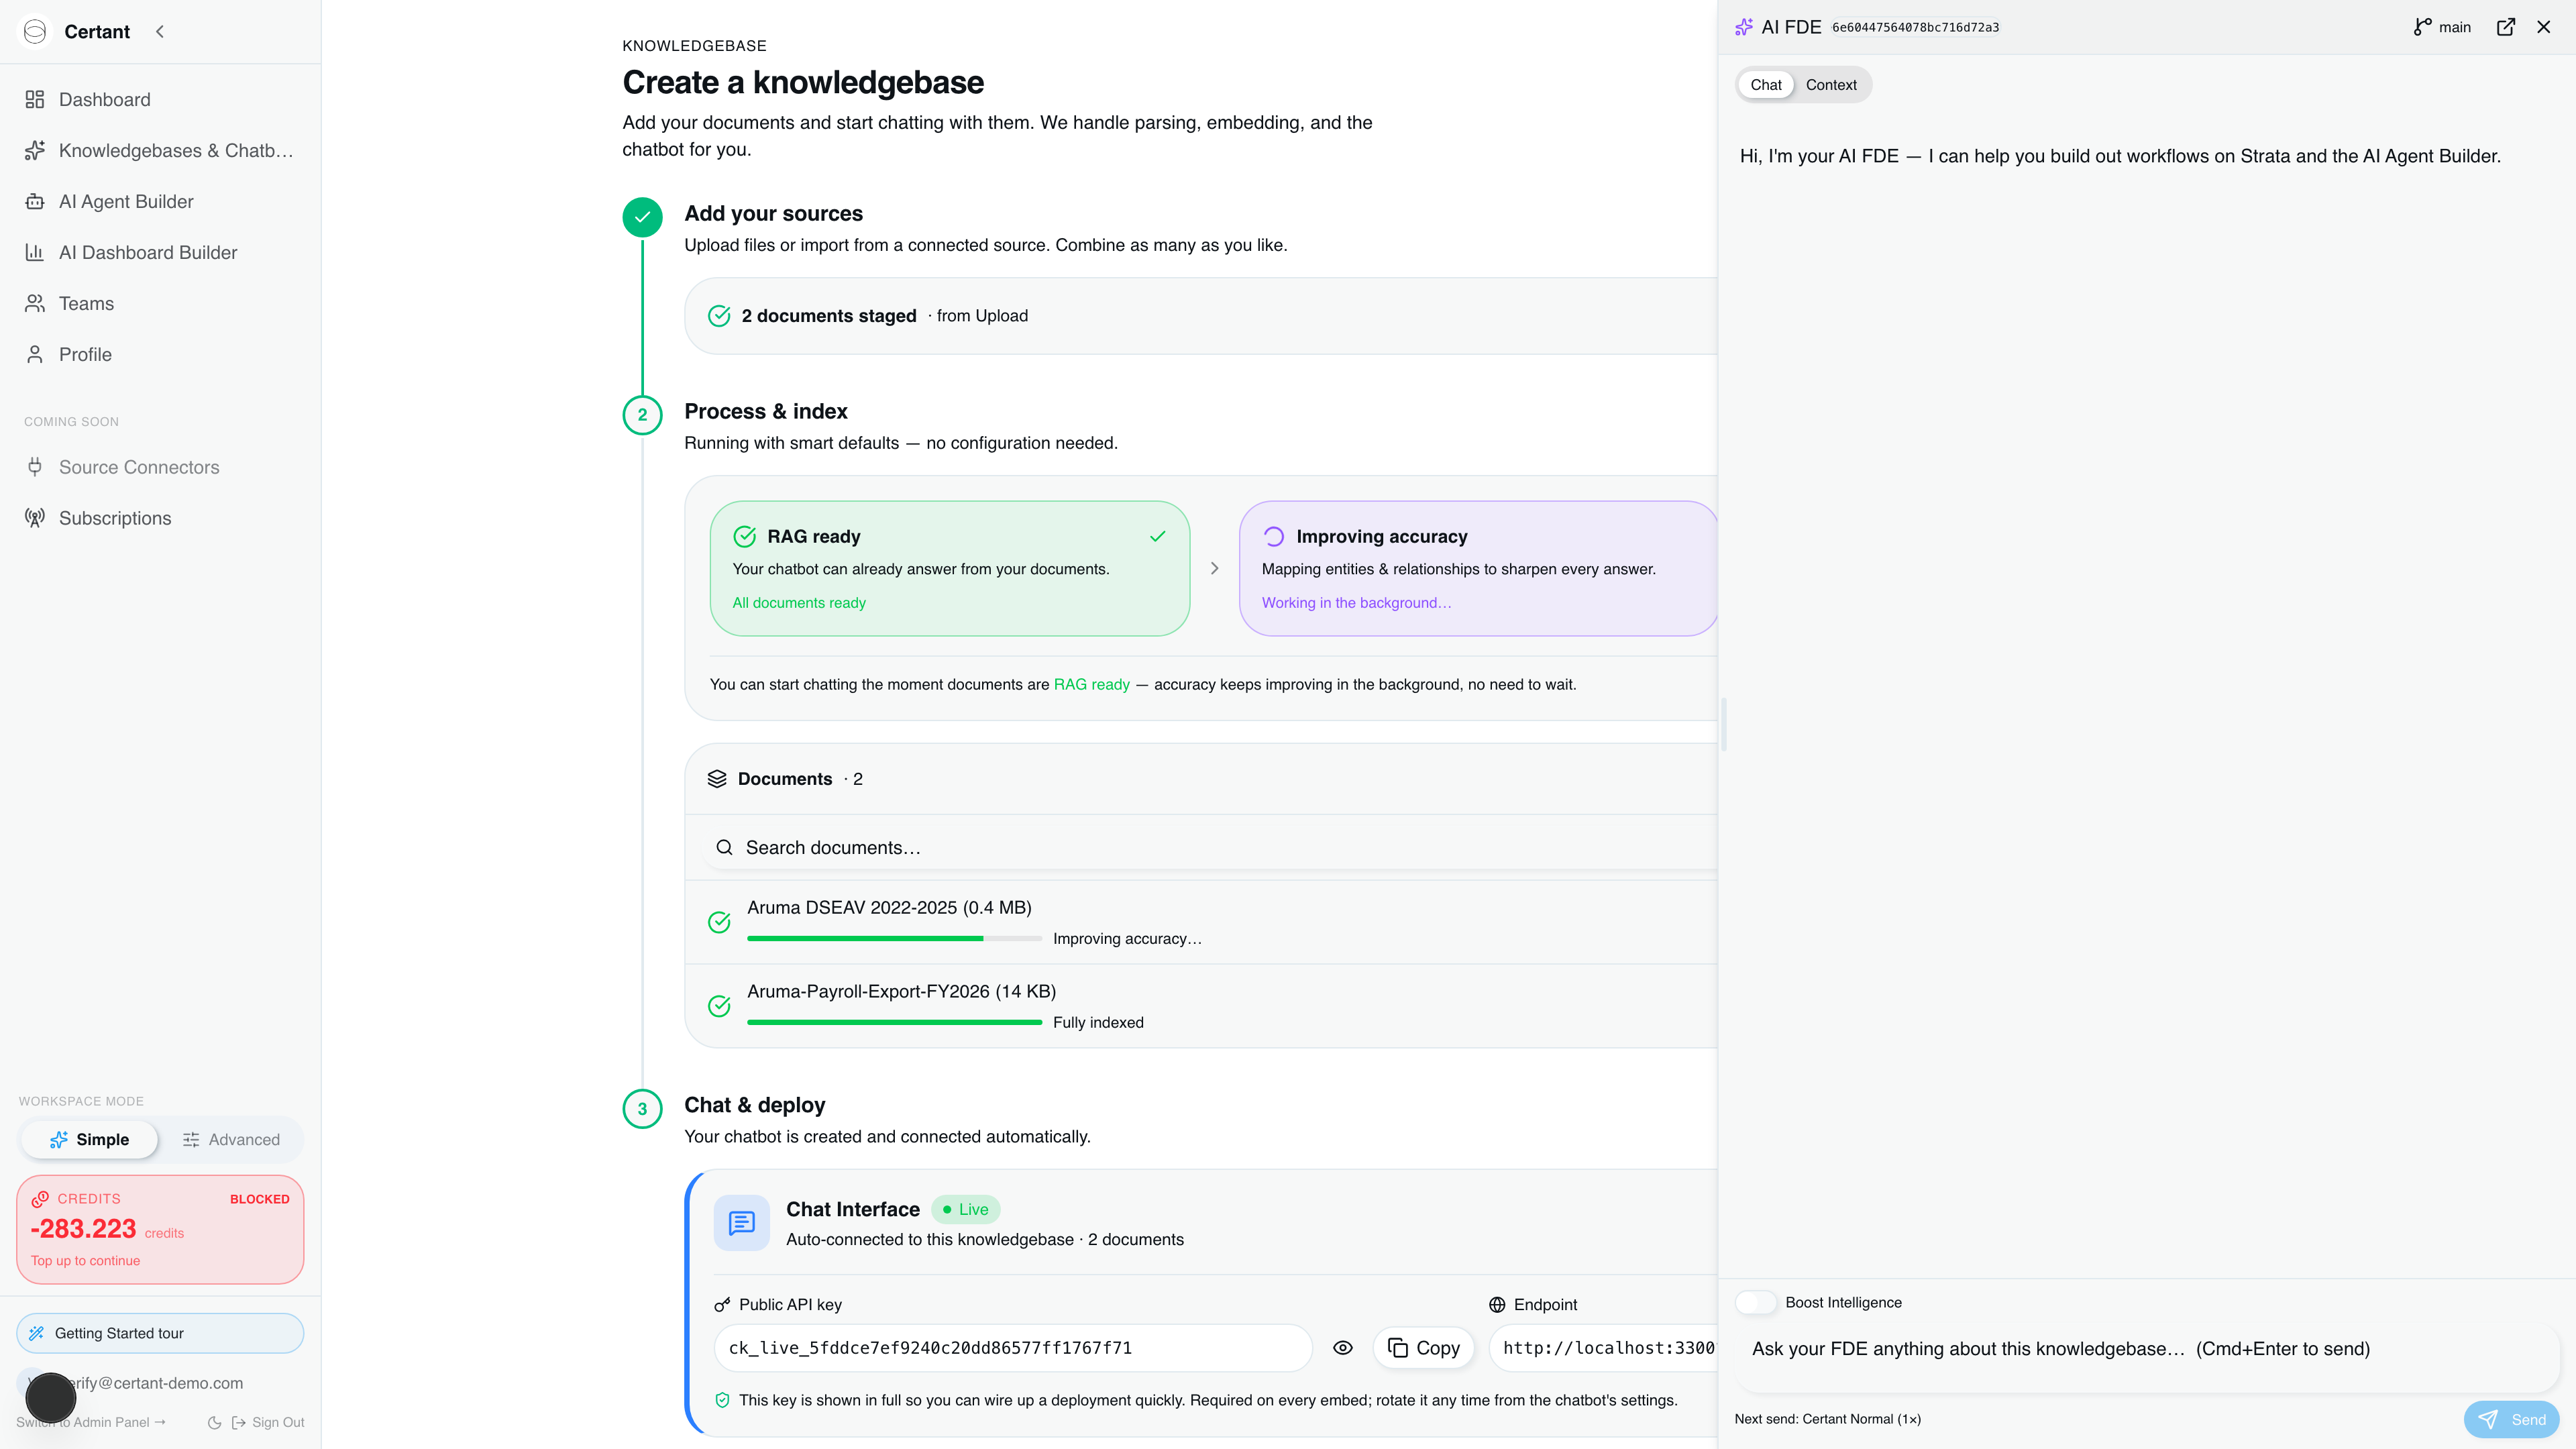The image size is (2576, 1449).
Task: Switch to the Context tab
Action: point(1831,85)
